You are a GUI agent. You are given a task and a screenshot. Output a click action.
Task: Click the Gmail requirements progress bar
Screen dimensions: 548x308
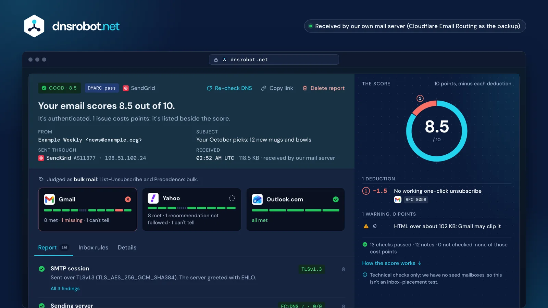pyautogui.click(x=88, y=210)
